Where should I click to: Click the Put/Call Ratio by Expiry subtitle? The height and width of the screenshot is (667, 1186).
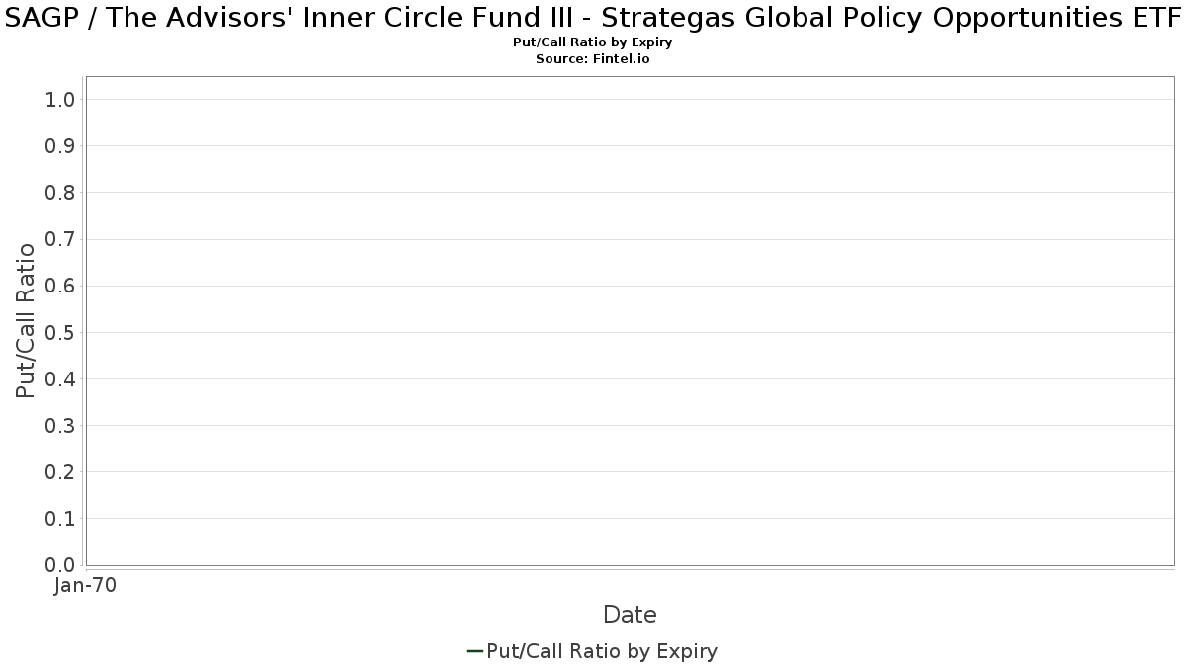tap(593, 42)
